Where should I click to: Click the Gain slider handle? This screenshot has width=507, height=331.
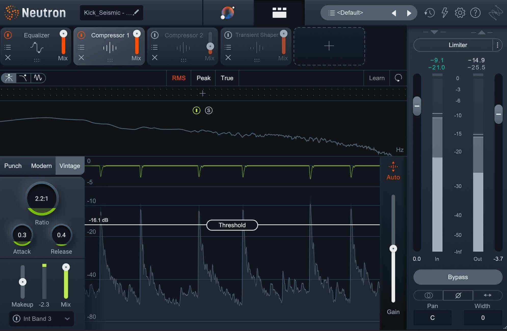(393, 248)
